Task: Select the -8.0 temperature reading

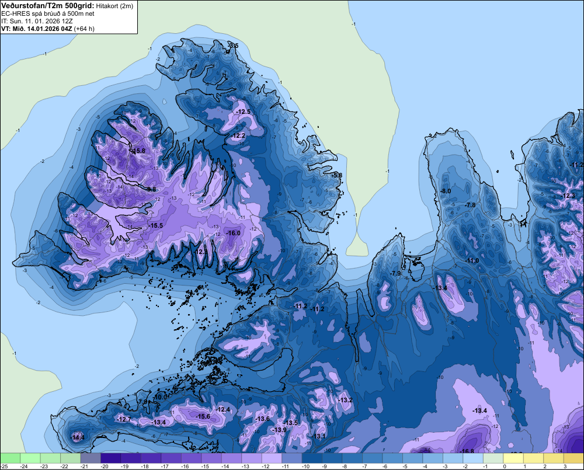Action: tap(446, 192)
